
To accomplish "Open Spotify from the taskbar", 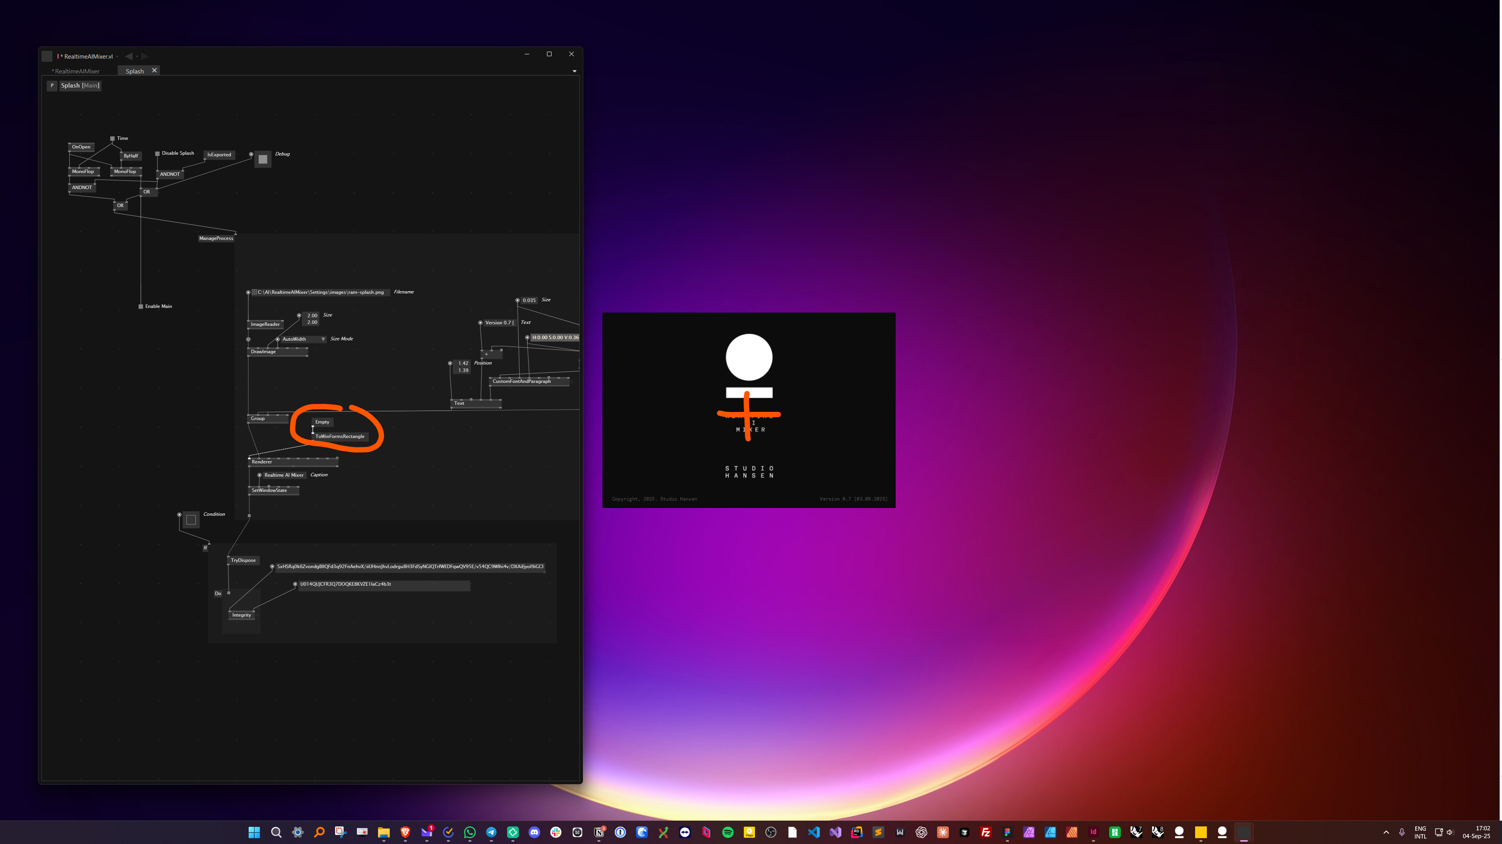I will point(728,832).
